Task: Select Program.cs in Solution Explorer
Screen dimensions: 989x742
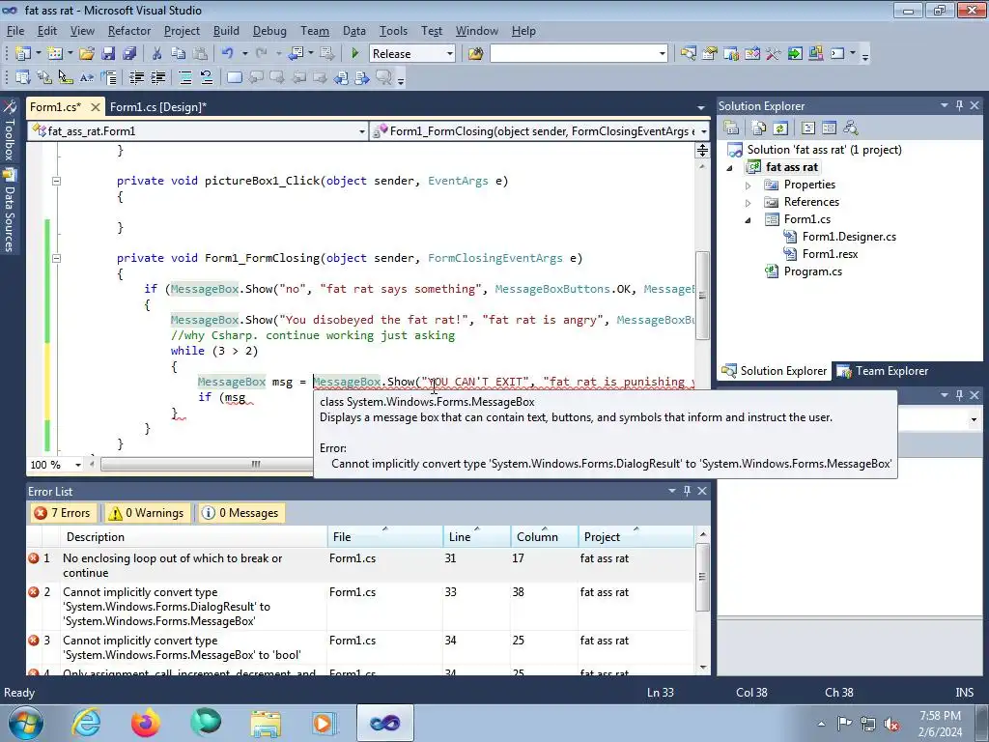Action: [x=812, y=271]
